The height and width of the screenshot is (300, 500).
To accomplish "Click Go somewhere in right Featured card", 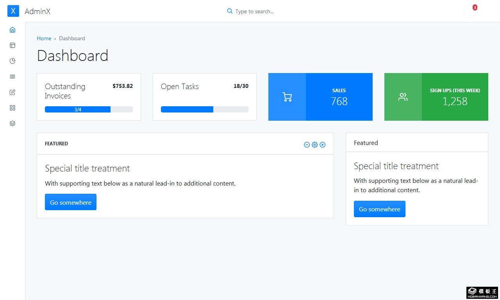I will coord(379,209).
